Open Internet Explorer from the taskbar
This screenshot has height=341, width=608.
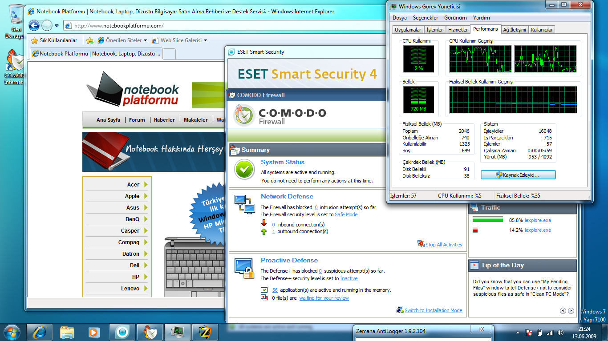click(x=40, y=332)
